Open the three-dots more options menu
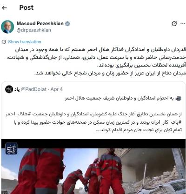The height and width of the screenshot is (194, 186). [x=183, y=24]
